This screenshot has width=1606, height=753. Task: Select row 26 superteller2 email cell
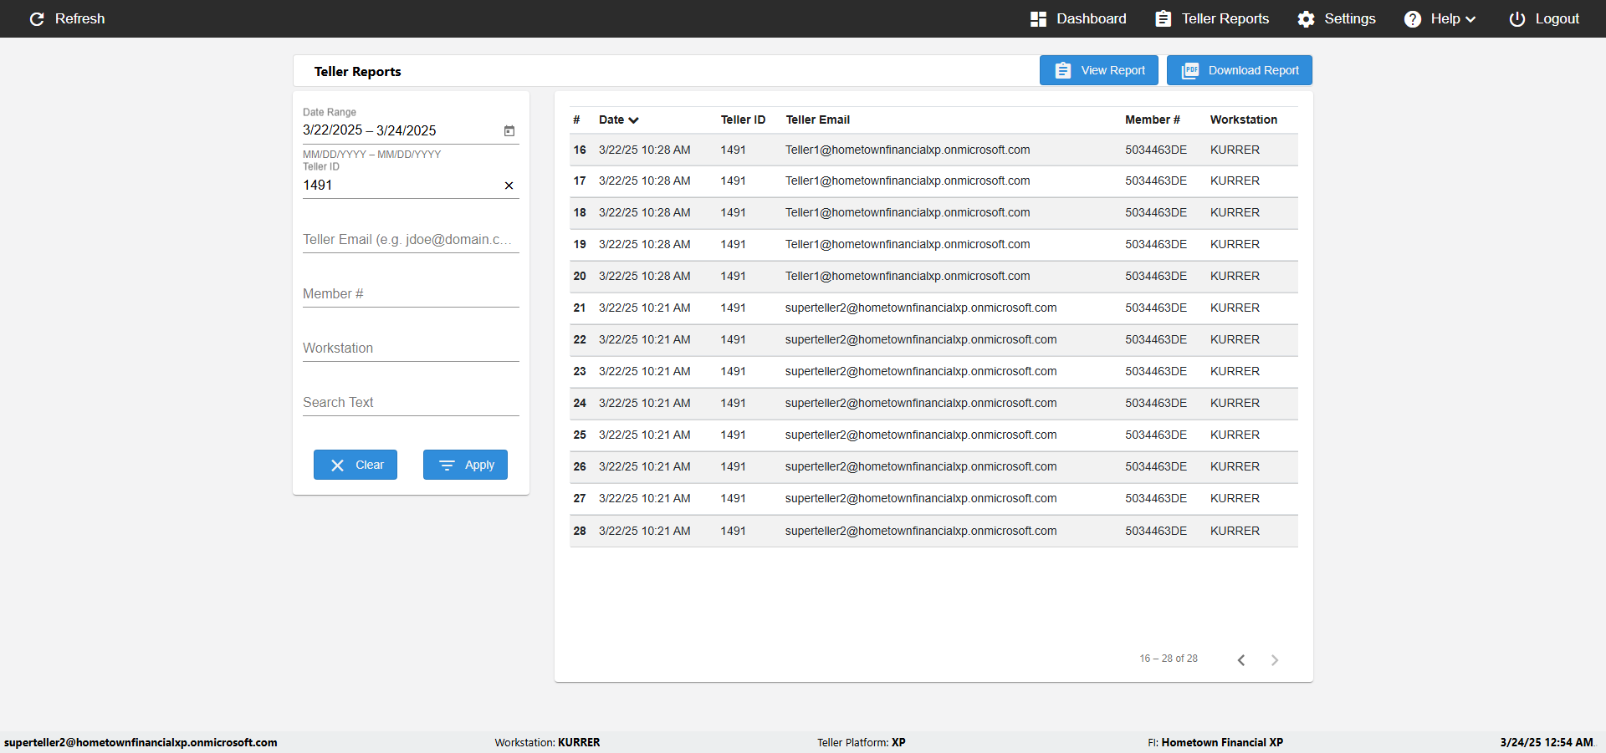click(x=921, y=467)
